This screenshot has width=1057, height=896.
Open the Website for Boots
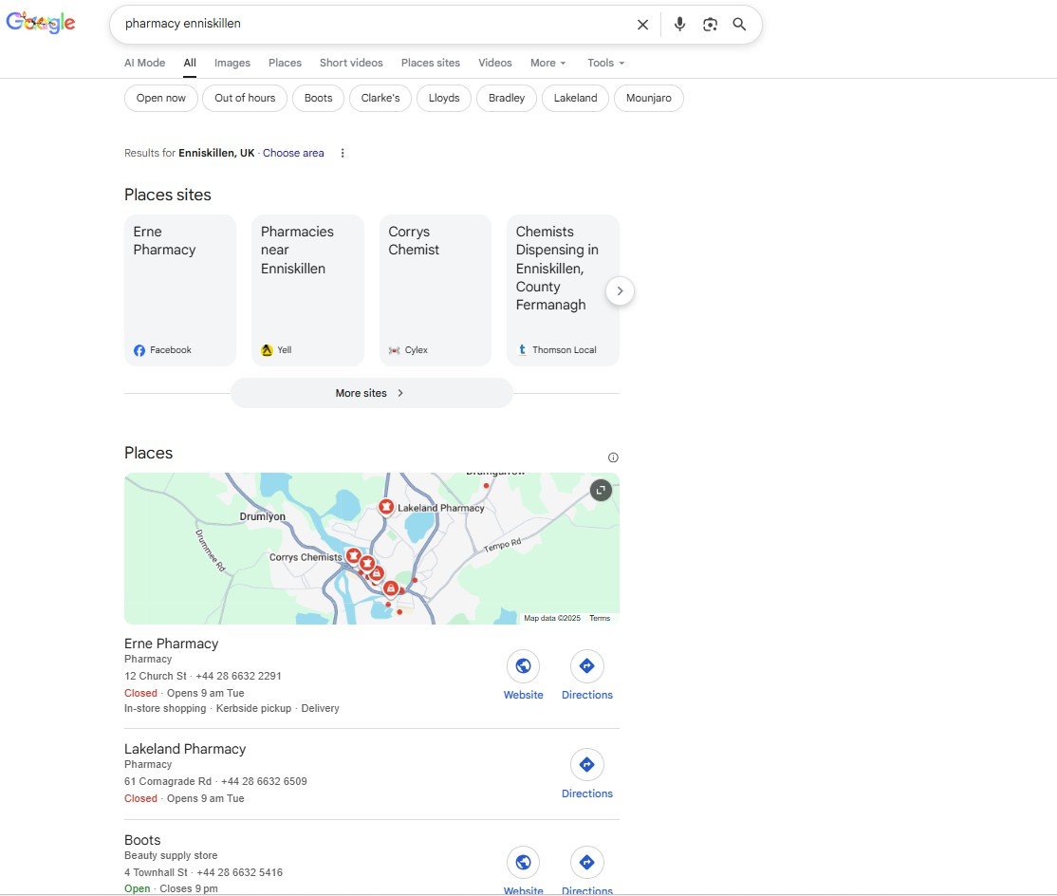click(x=523, y=862)
